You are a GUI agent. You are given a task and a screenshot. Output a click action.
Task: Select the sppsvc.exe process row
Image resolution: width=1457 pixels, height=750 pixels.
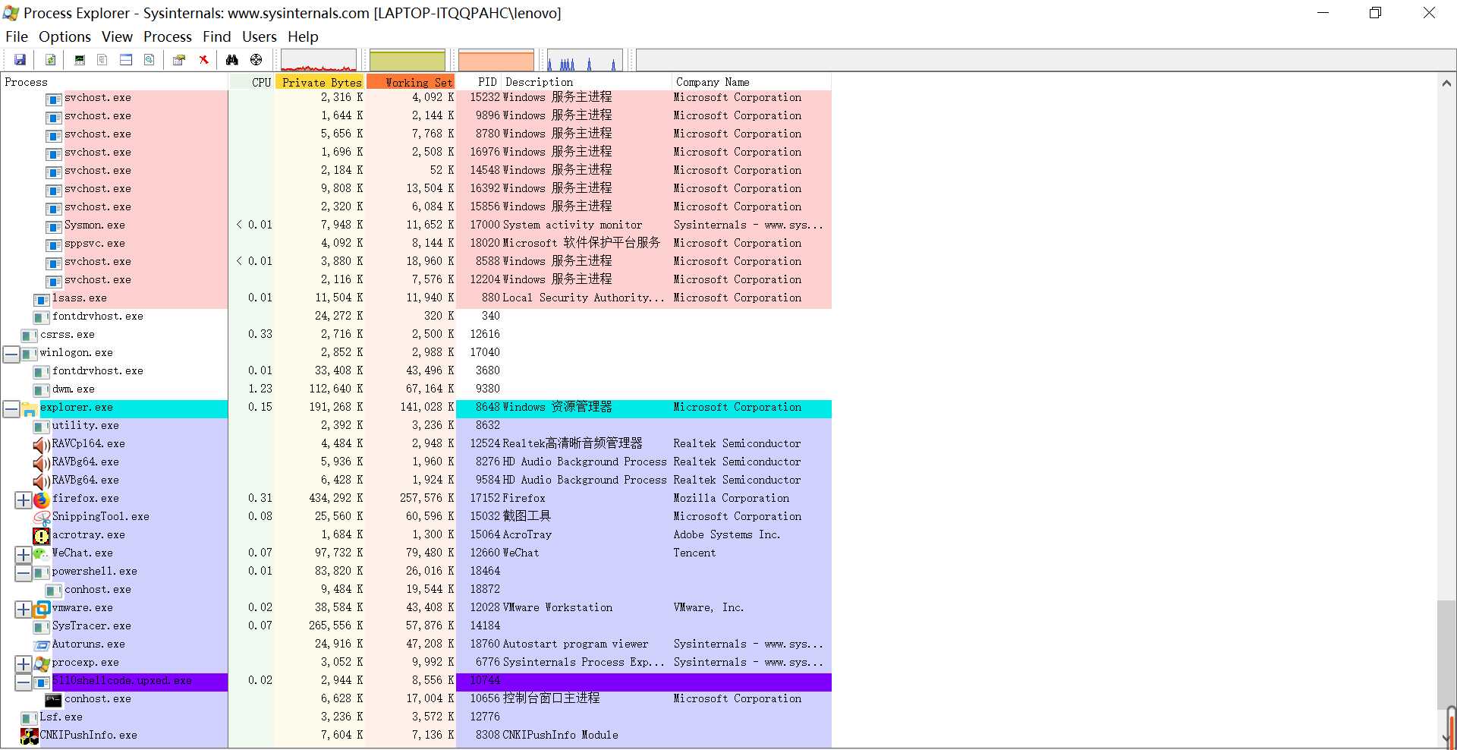point(416,244)
